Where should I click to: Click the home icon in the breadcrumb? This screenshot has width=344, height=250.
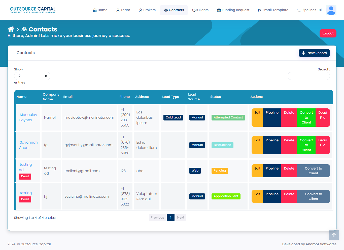[11, 29]
